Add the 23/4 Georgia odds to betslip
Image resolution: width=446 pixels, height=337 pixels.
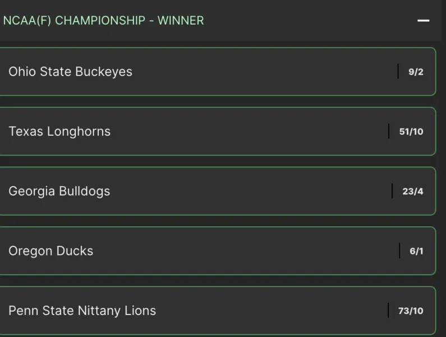pos(413,191)
